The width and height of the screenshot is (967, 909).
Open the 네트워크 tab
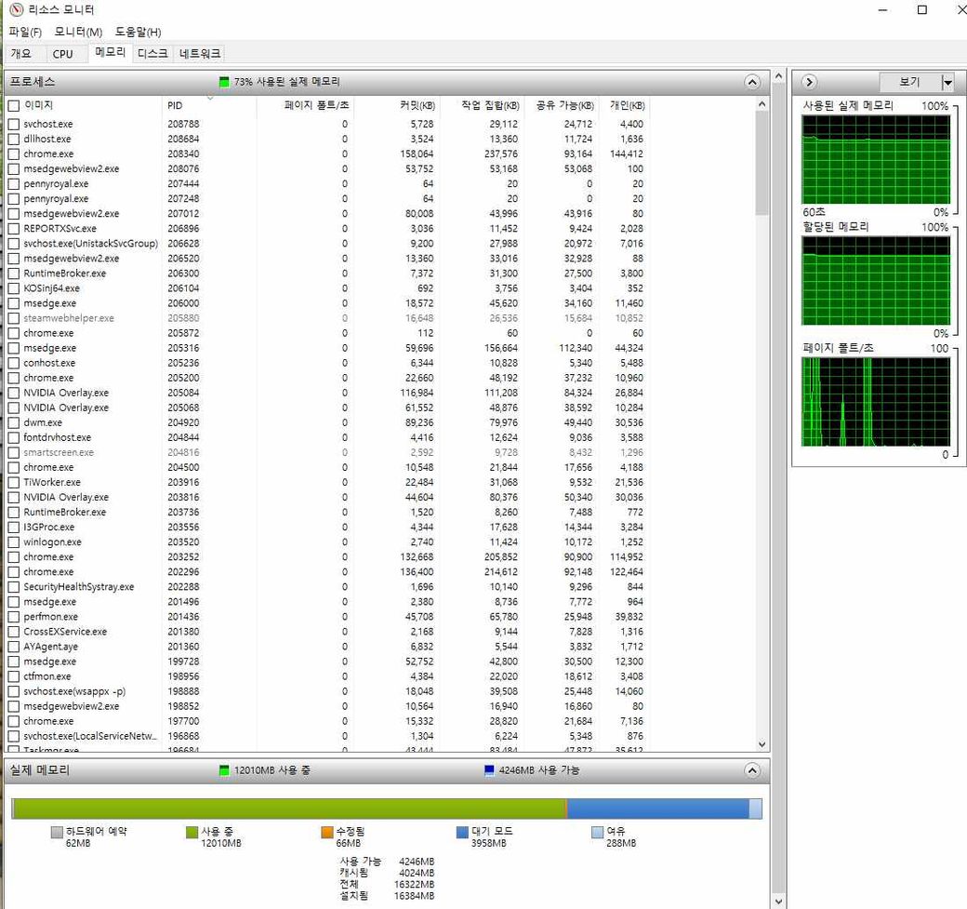tap(200, 54)
